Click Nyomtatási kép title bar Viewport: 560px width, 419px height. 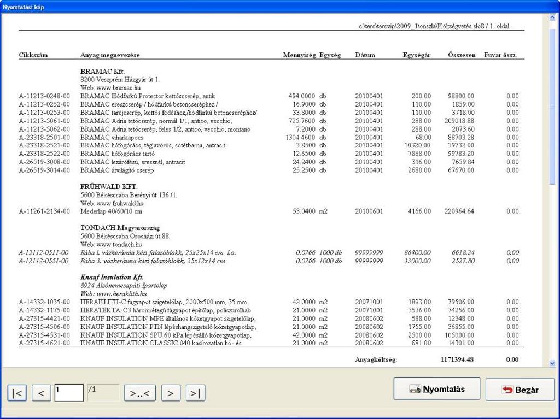pos(280,7)
